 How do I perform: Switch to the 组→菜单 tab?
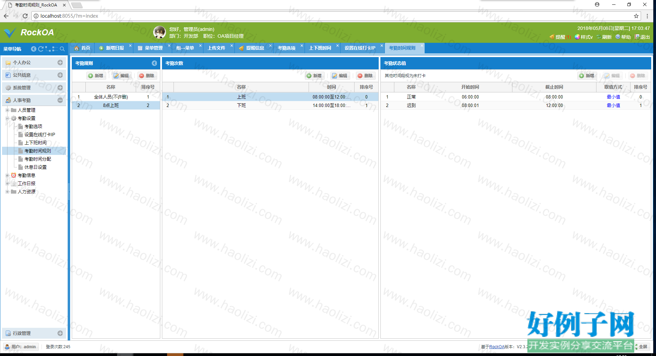185,48
